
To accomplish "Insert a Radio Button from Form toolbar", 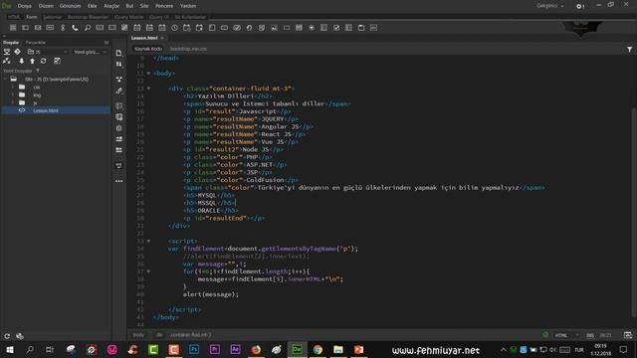I will [312, 28].
